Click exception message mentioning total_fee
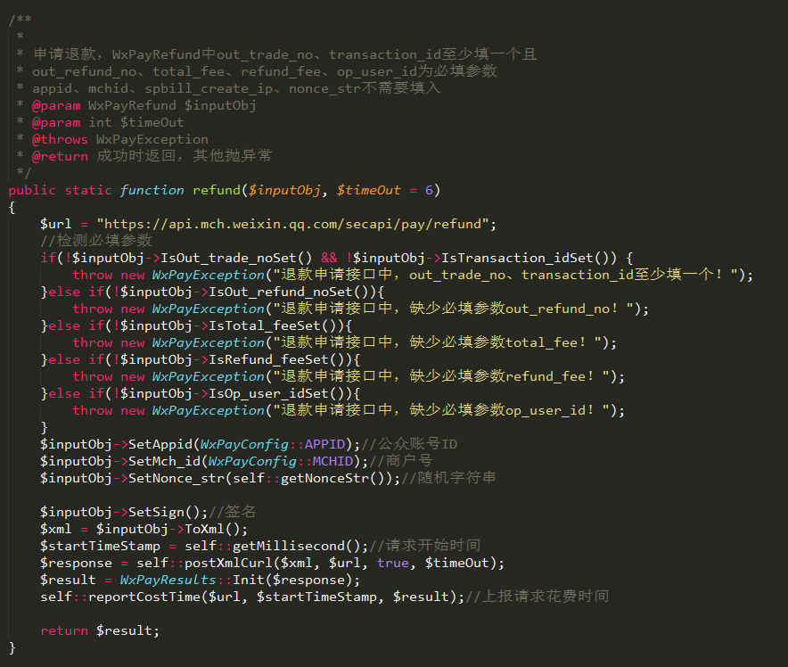 (437, 342)
